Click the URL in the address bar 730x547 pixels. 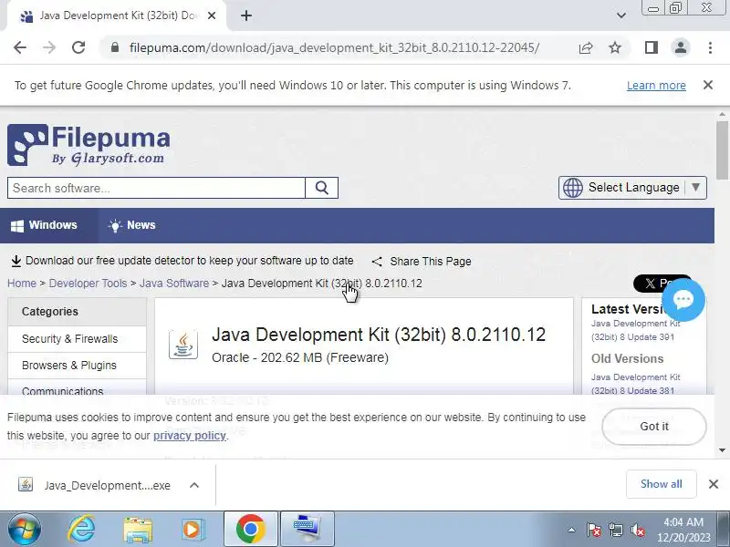[334, 48]
